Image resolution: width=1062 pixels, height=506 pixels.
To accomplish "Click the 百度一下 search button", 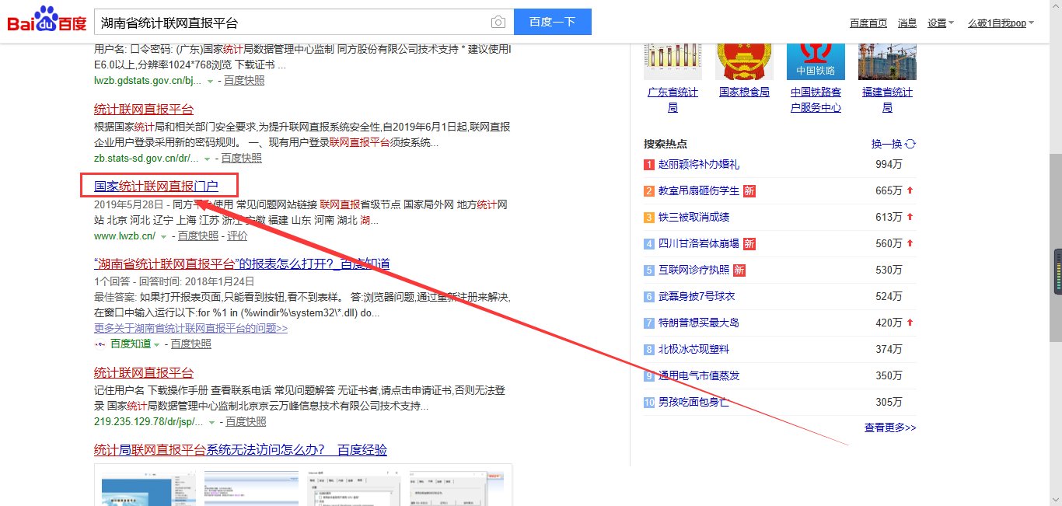I will [552, 22].
